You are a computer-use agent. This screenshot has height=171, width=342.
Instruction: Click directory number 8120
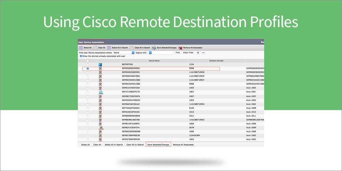[191, 108]
